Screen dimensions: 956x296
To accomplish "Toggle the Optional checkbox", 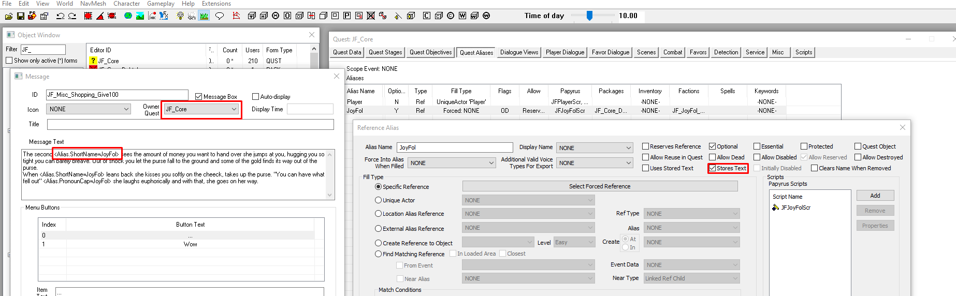I will (713, 146).
